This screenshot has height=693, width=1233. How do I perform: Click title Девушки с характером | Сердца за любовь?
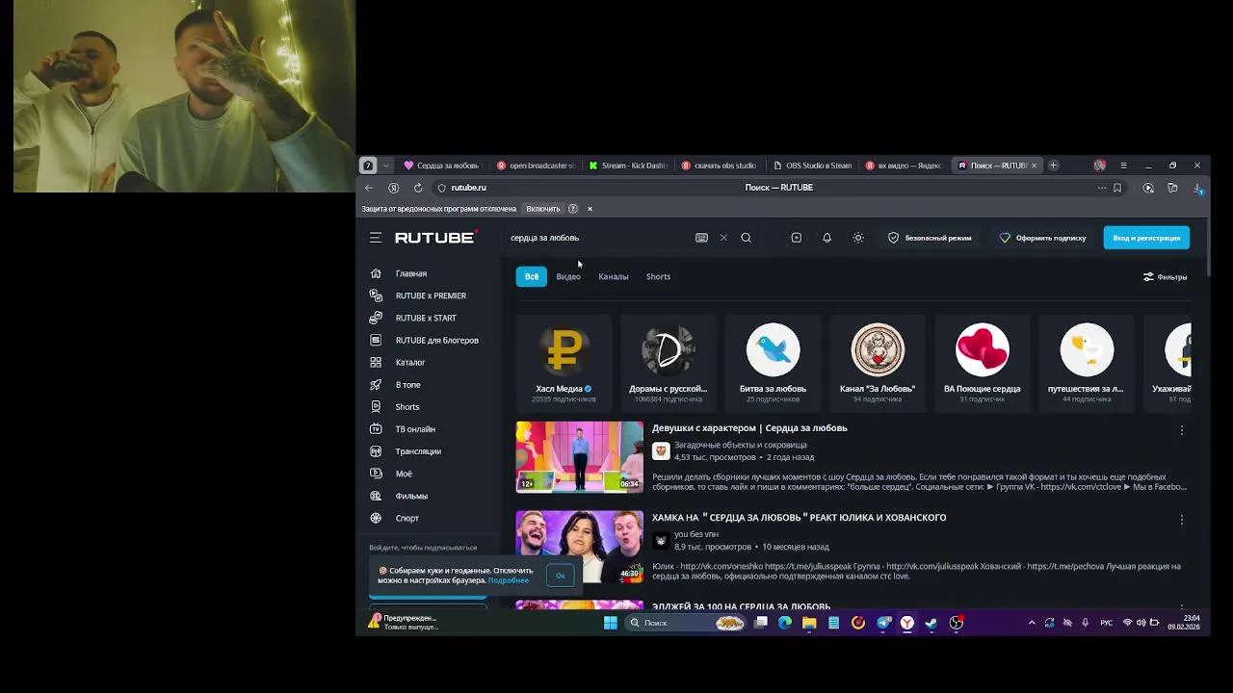point(749,428)
